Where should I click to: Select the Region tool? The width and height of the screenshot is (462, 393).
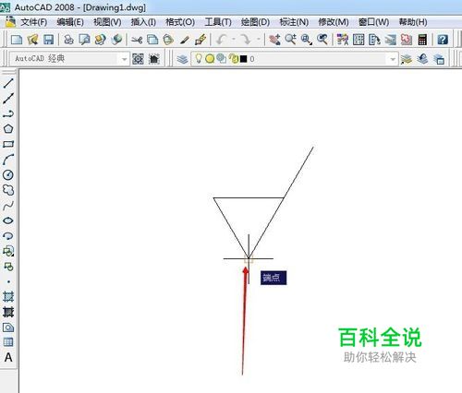pyautogui.click(x=8, y=327)
